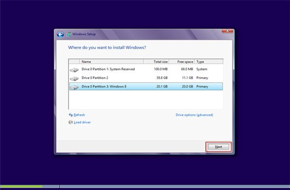Click the 100.0 MB total size cell
The image size is (290, 190).
pos(161,69)
